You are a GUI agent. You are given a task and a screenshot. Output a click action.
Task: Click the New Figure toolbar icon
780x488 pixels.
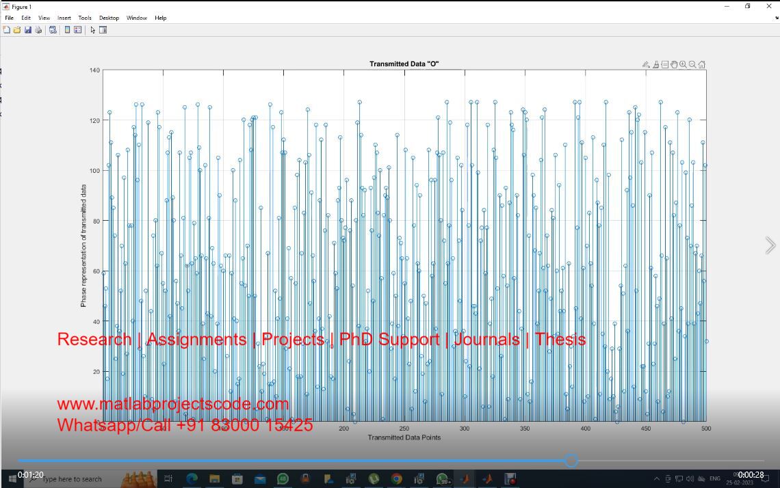click(7, 30)
